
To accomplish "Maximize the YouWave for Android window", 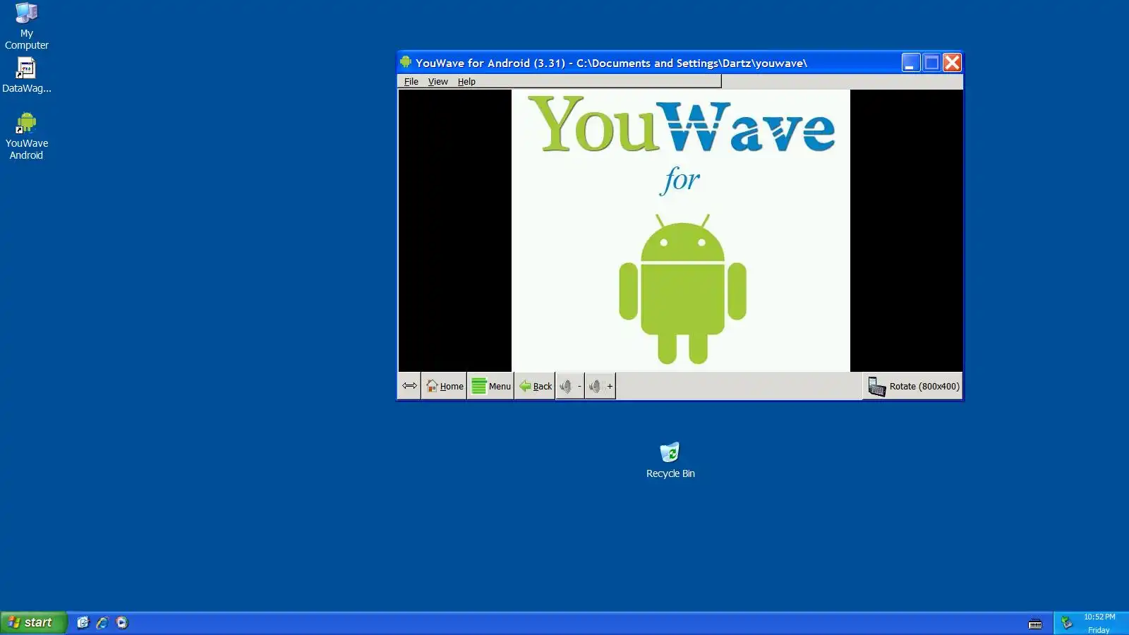I will (x=931, y=63).
